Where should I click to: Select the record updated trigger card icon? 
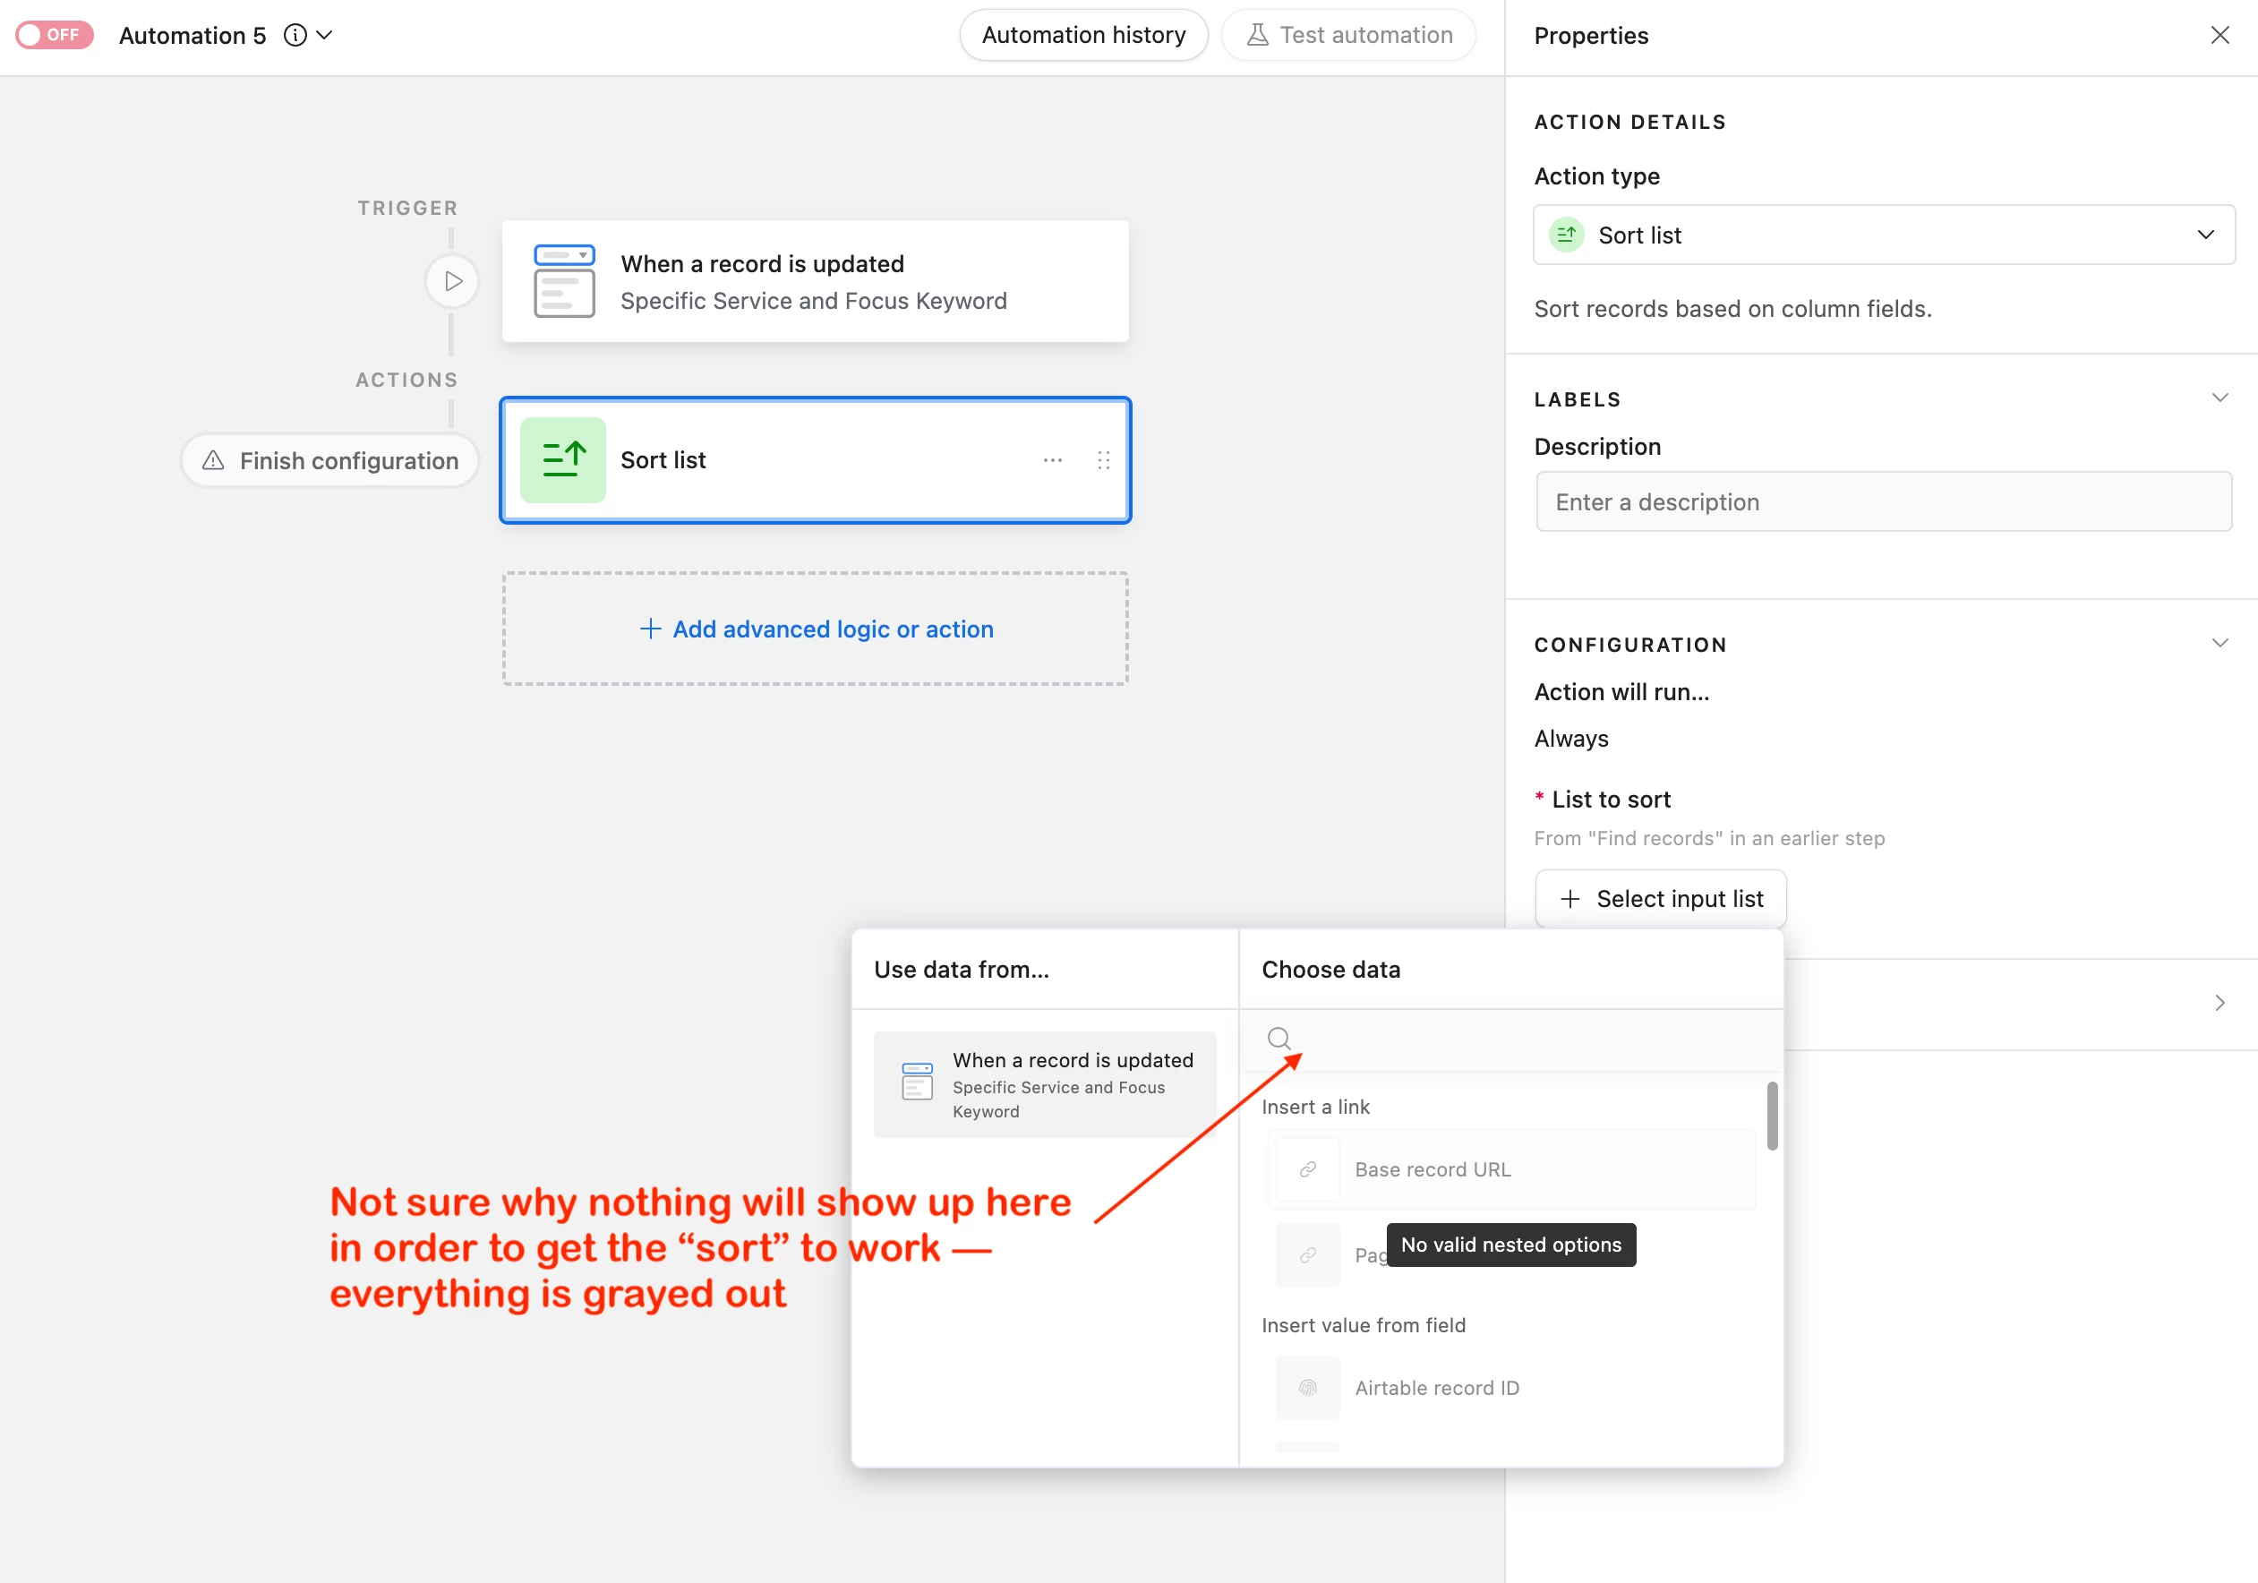[x=563, y=281]
